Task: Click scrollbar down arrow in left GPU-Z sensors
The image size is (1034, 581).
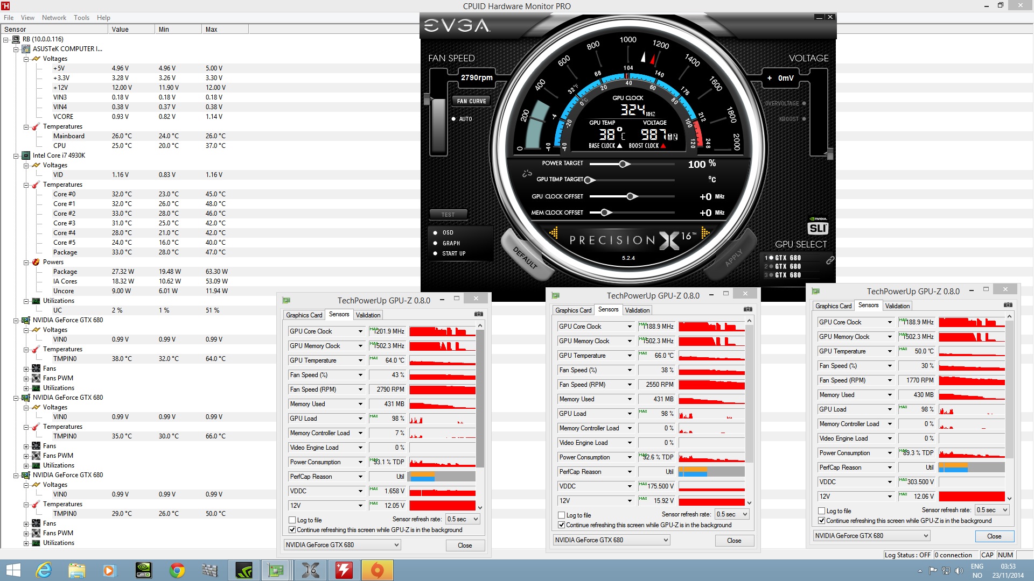Action: pyautogui.click(x=480, y=507)
